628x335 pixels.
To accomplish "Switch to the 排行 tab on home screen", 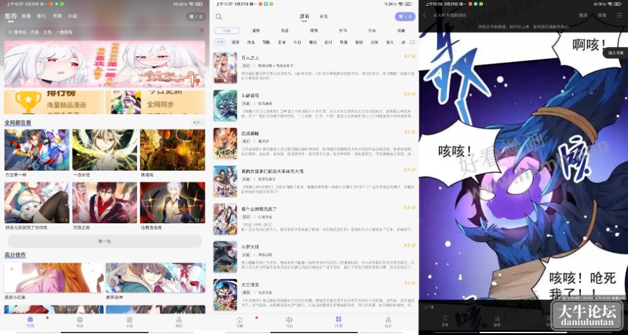I will click(x=41, y=16).
